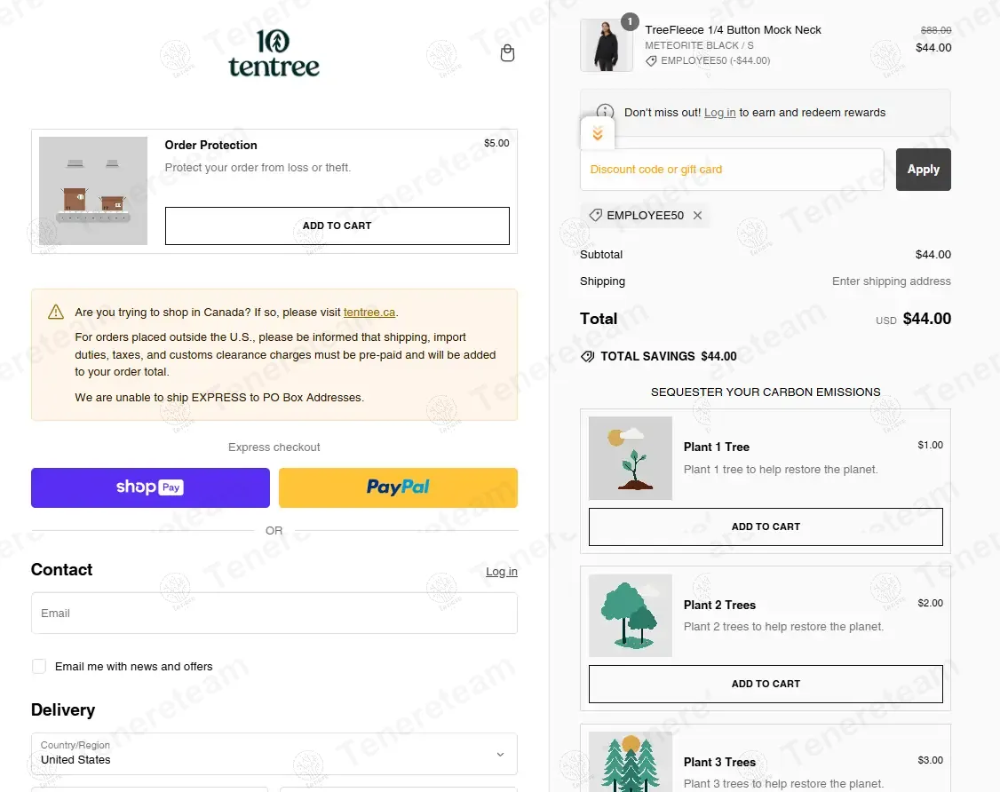The image size is (1000, 792).
Task: Remove the EMPLOYEE50 discount code
Action: click(697, 216)
